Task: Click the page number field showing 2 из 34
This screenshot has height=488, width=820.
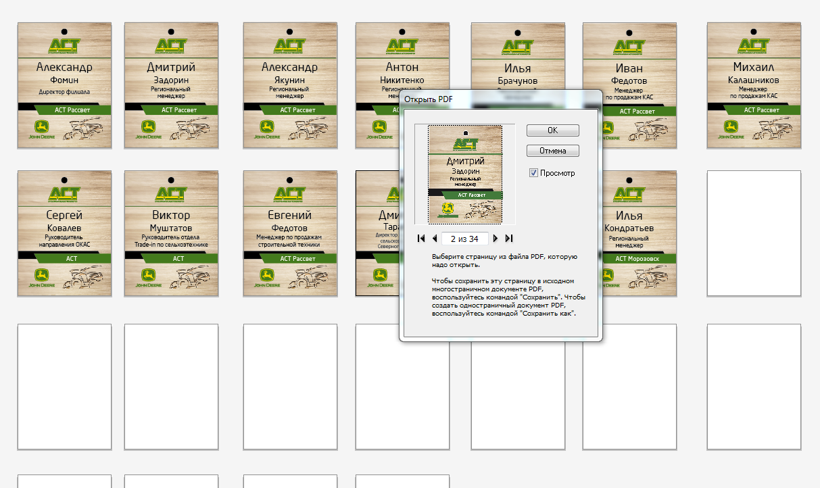Action: point(464,239)
